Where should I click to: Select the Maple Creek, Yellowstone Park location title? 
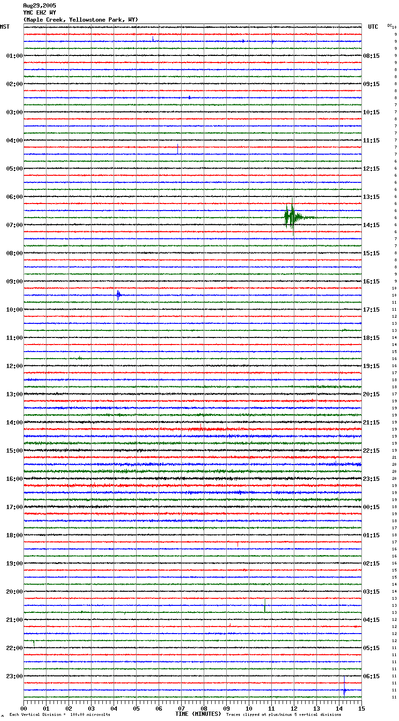pyautogui.click(x=81, y=20)
